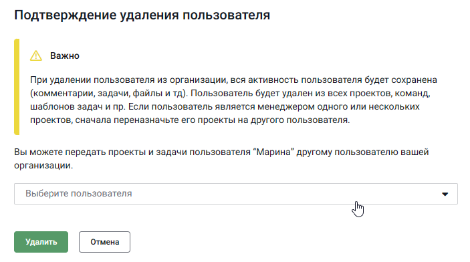Click the line about сначала переназначьте его проекты

click(190, 120)
